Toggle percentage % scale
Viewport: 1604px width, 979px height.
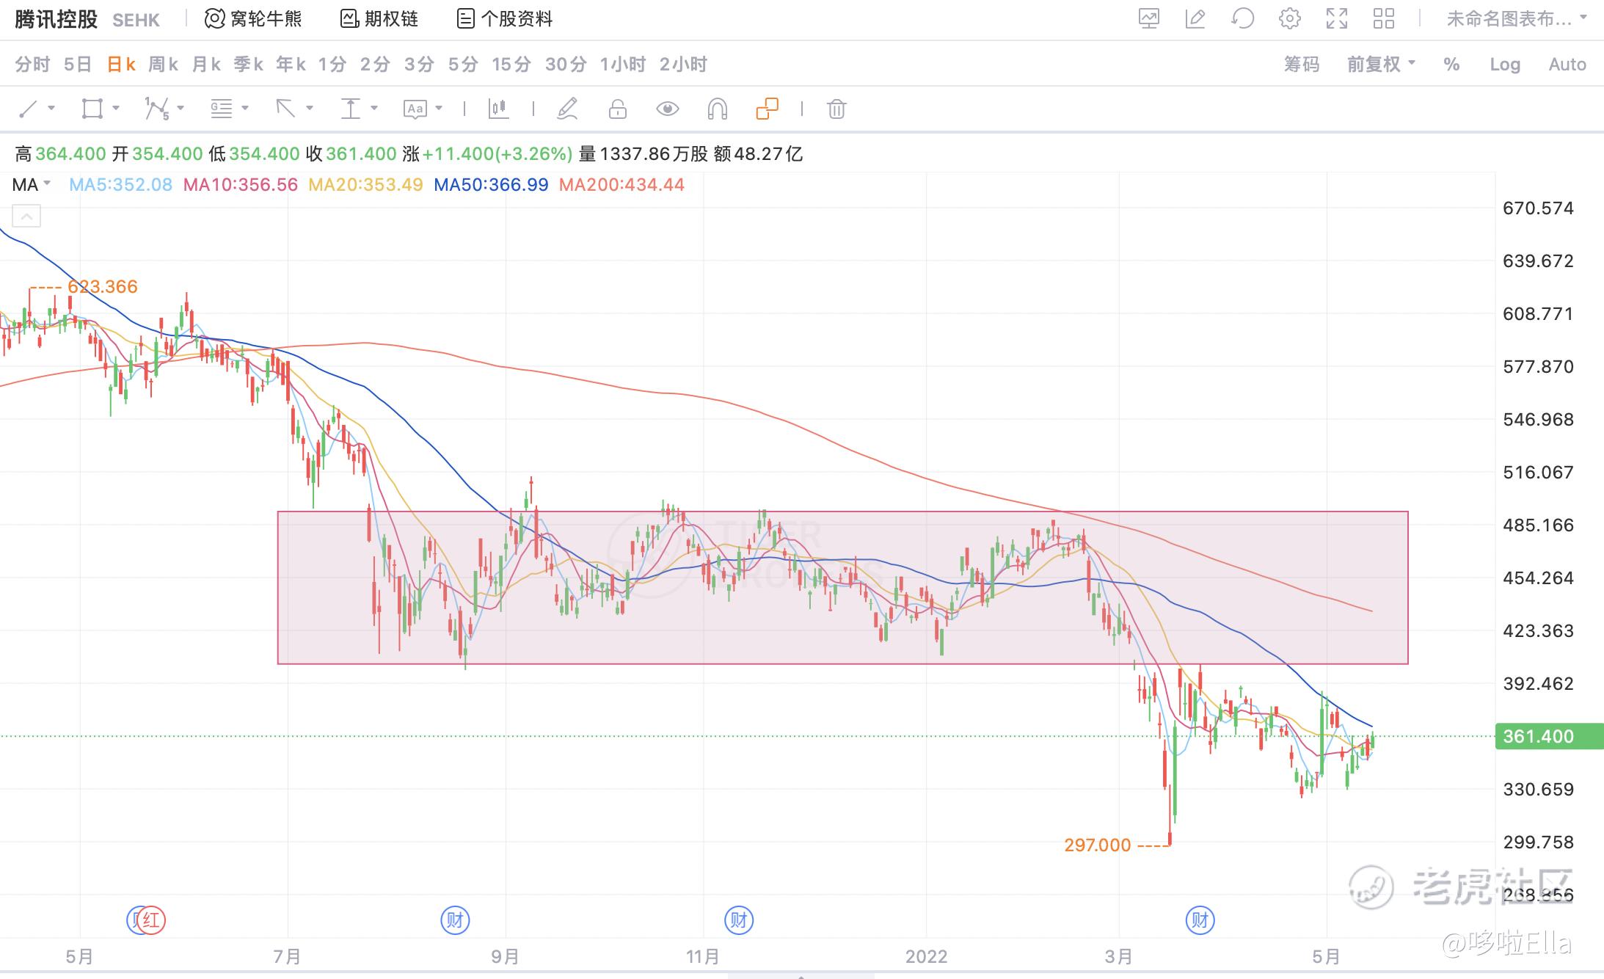[1451, 65]
